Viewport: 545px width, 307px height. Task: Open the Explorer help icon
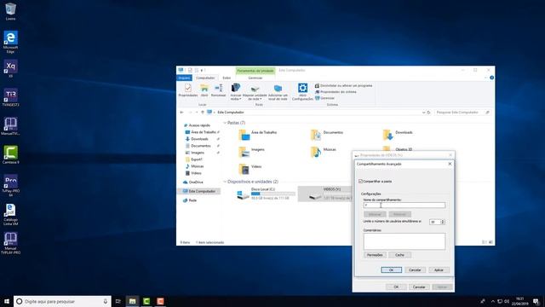[x=492, y=78]
